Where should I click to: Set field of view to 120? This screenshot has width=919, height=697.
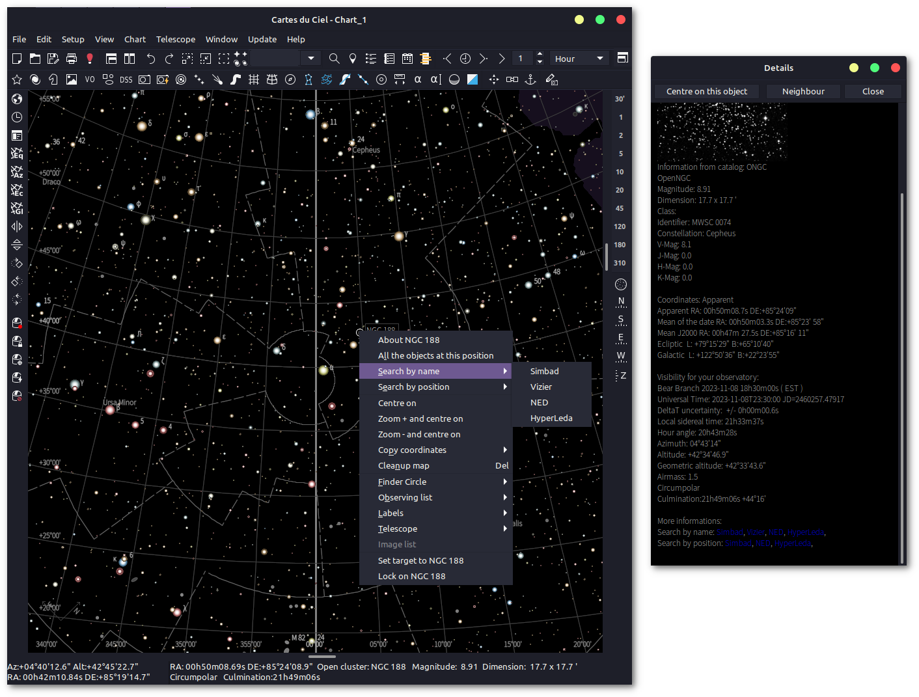[620, 226]
